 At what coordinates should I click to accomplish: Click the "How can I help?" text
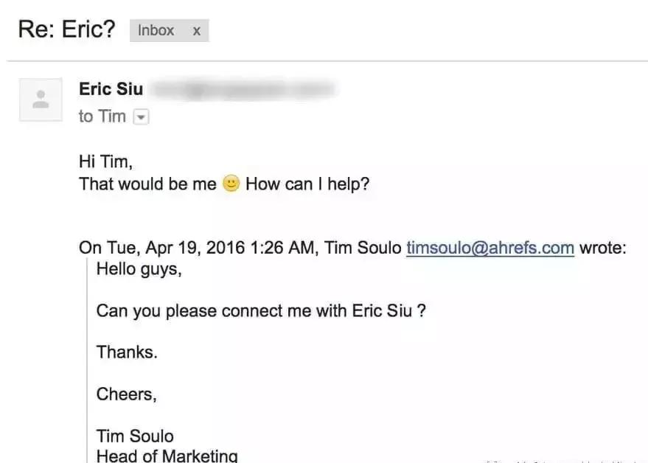click(x=307, y=184)
